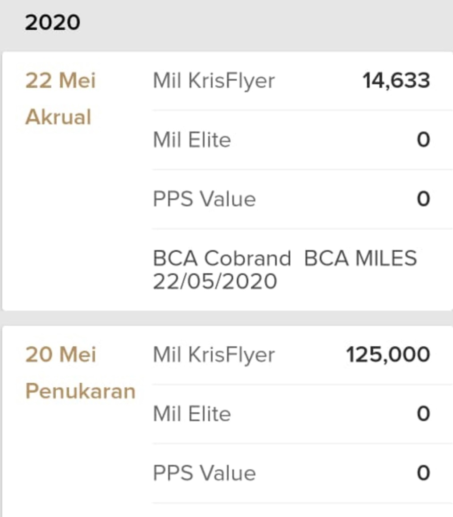Click PPS Value row in 20 Mei entry
This screenshot has height=517, width=453.
(302, 473)
